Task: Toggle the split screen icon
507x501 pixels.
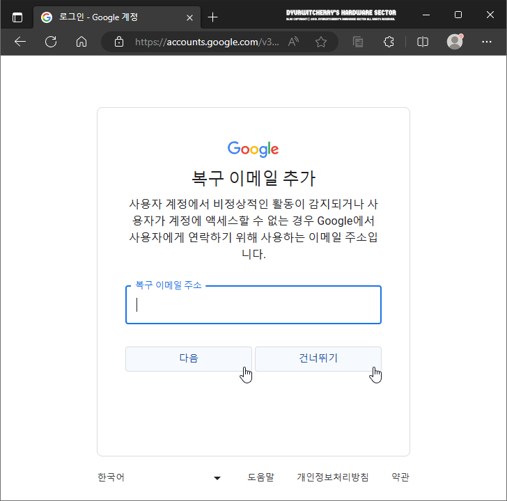Action: 423,42
